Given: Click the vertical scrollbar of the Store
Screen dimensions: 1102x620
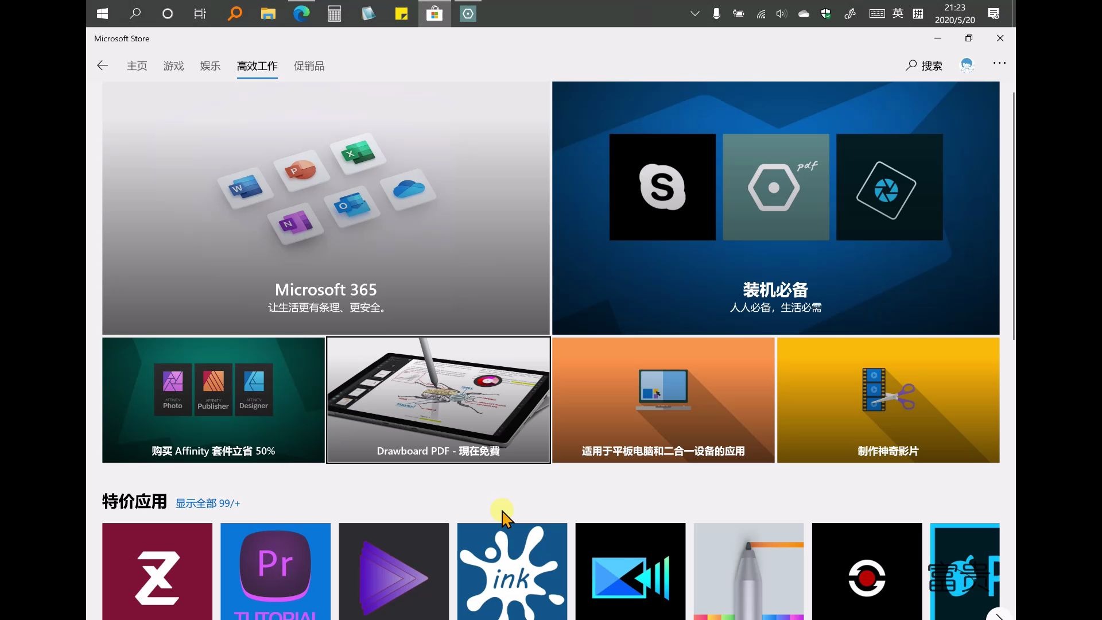Looking at the screenshot, I should point(1013,216).
